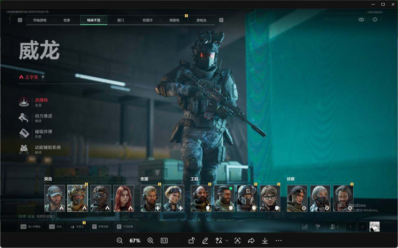Click the translate image text icon

click(x=219, y=241)
